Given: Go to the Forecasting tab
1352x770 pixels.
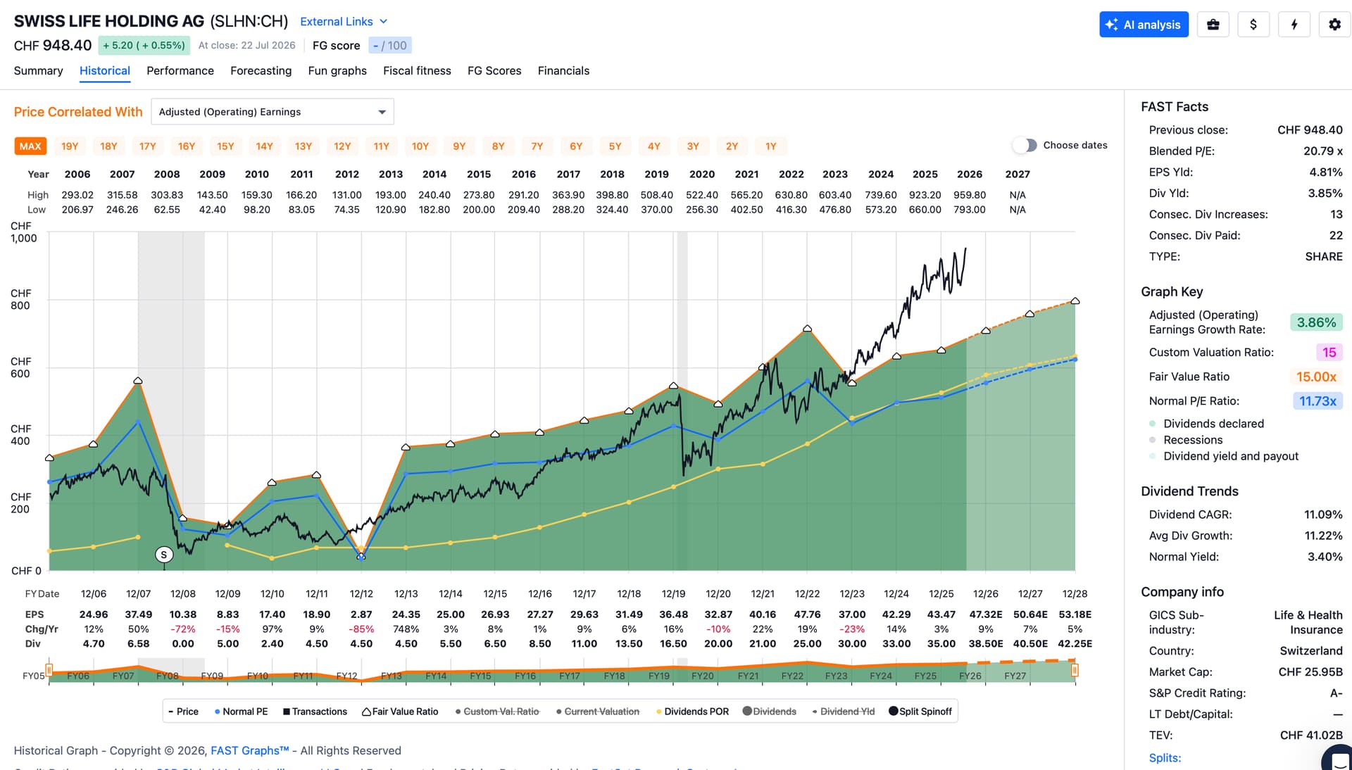Looking at the screenshot, I should pos(261,71).
